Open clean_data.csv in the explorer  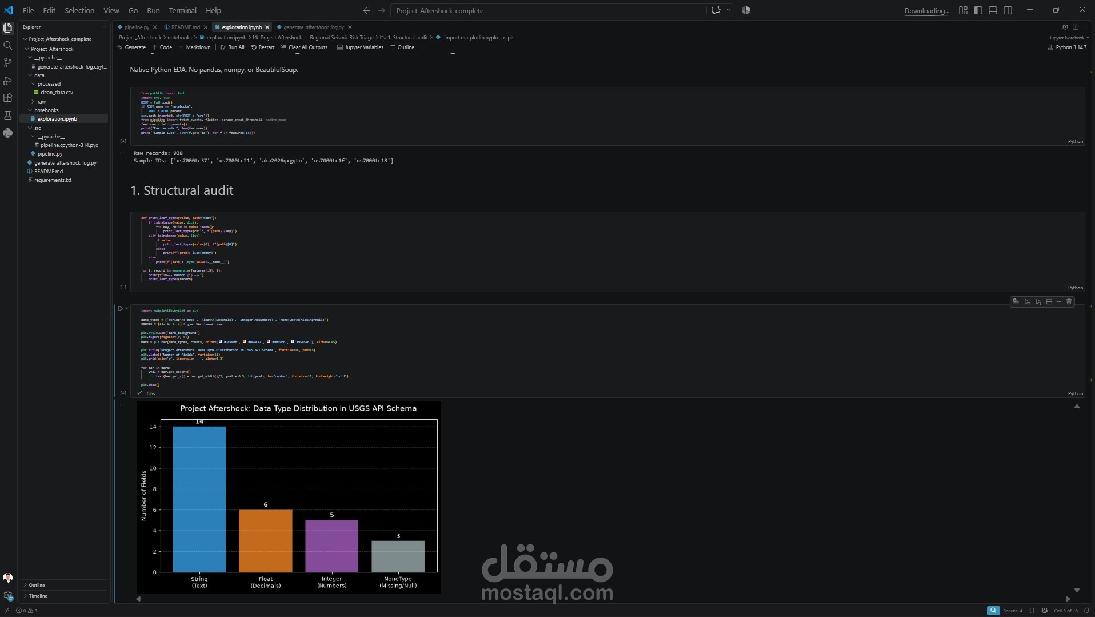(57, 93)
